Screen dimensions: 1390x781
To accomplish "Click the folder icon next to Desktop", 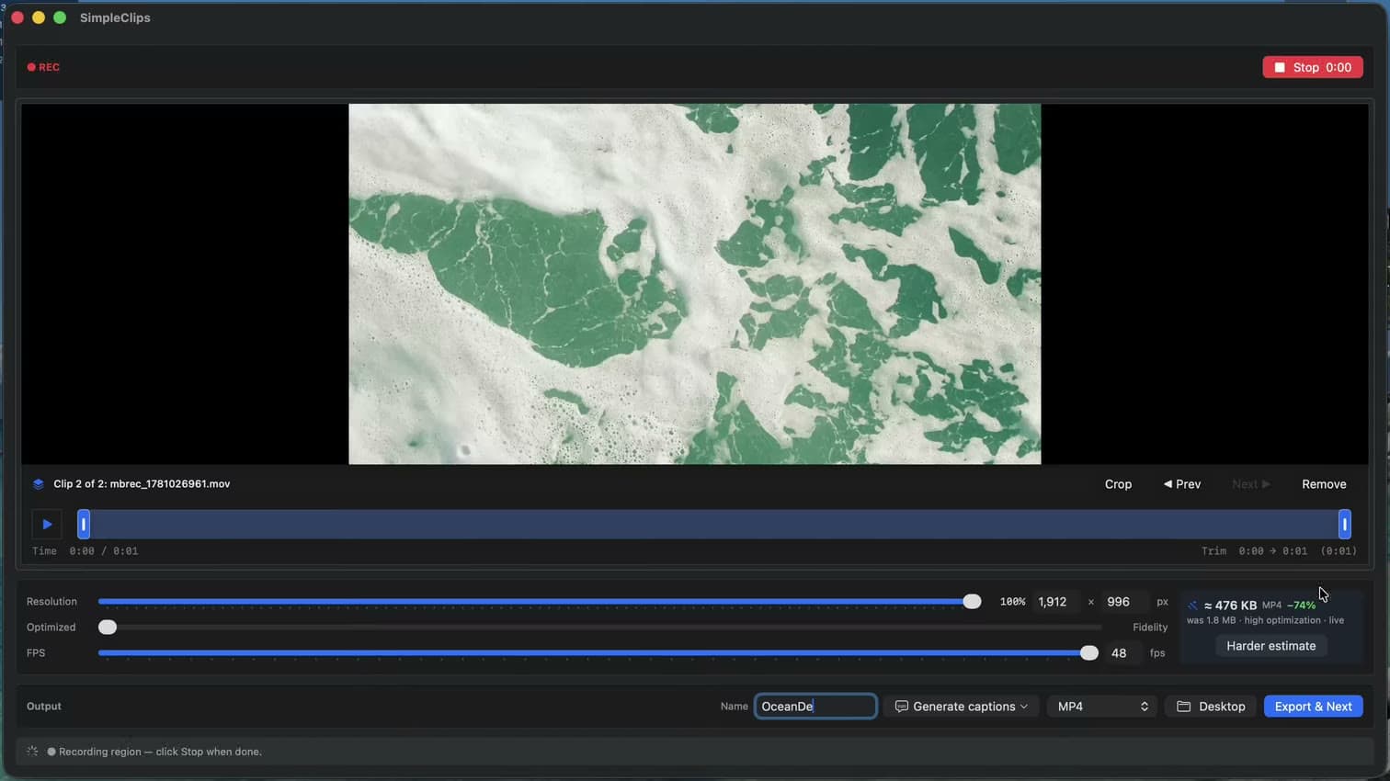I will (x=1184, y=707).
